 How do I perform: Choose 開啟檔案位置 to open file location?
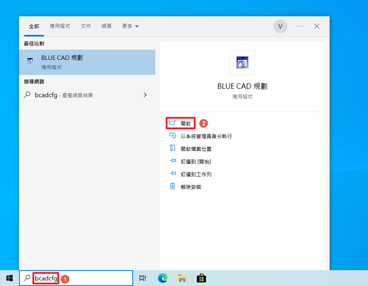pyautogui.click(x=190, y=149)
